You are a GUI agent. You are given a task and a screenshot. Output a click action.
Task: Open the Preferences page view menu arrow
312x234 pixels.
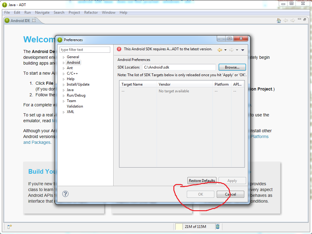pos(243,50)
